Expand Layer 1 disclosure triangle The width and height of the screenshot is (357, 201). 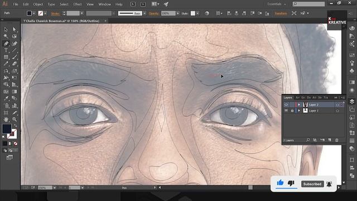pyautogui.click(x=299, y=111)
